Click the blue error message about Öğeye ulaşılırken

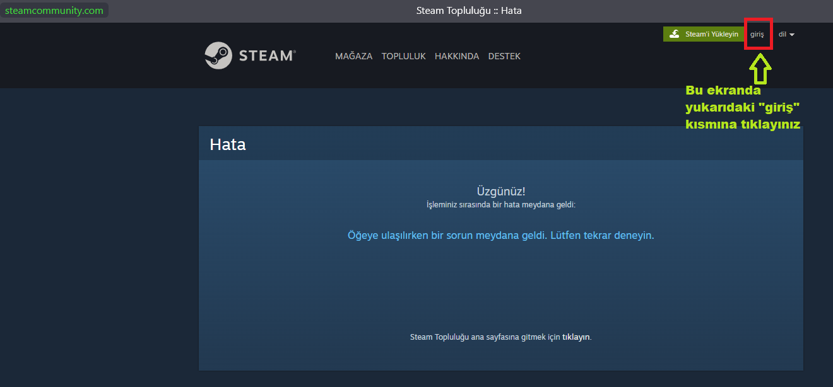pyautogui.click(x=501, y=235)
